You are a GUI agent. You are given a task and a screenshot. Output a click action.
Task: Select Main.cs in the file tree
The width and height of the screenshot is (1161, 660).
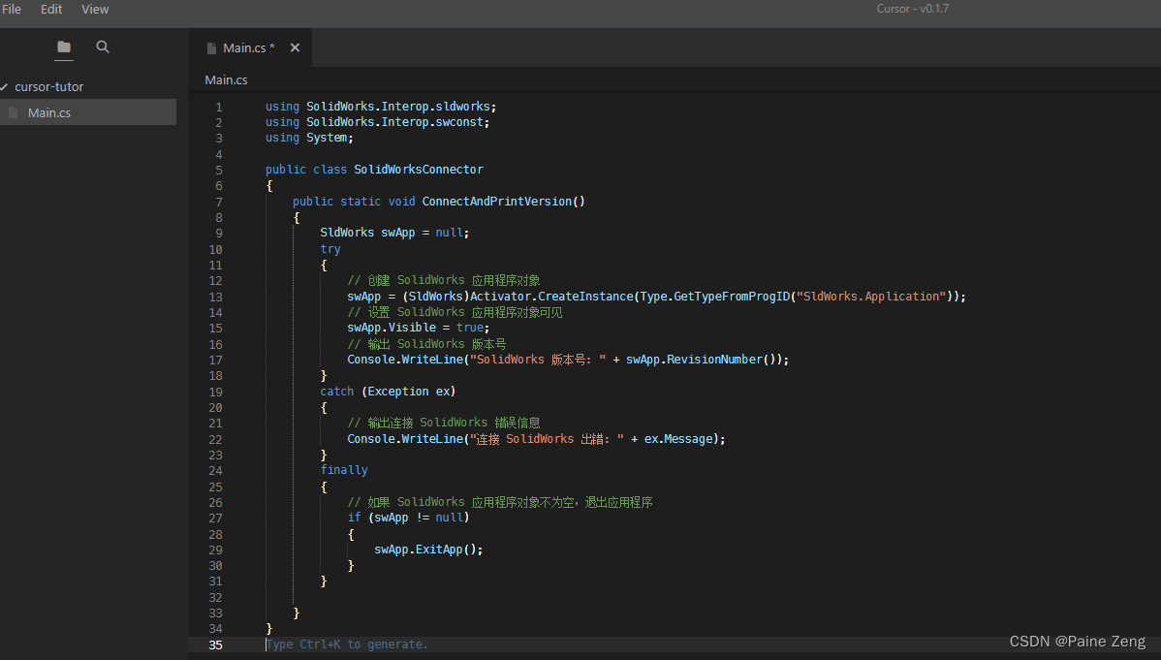coord(88,112)
